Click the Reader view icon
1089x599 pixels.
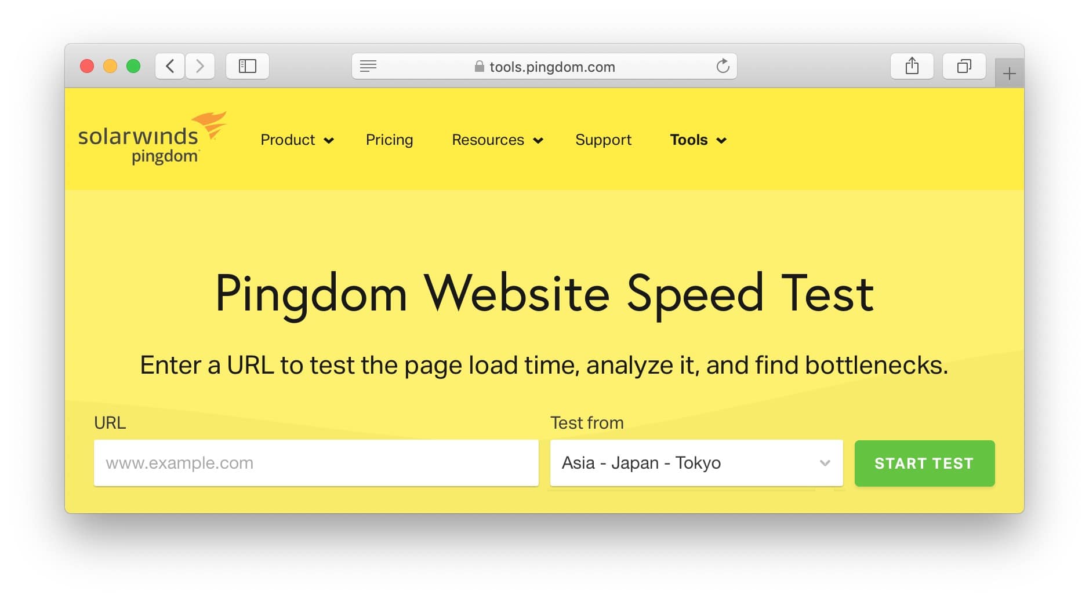368,66
